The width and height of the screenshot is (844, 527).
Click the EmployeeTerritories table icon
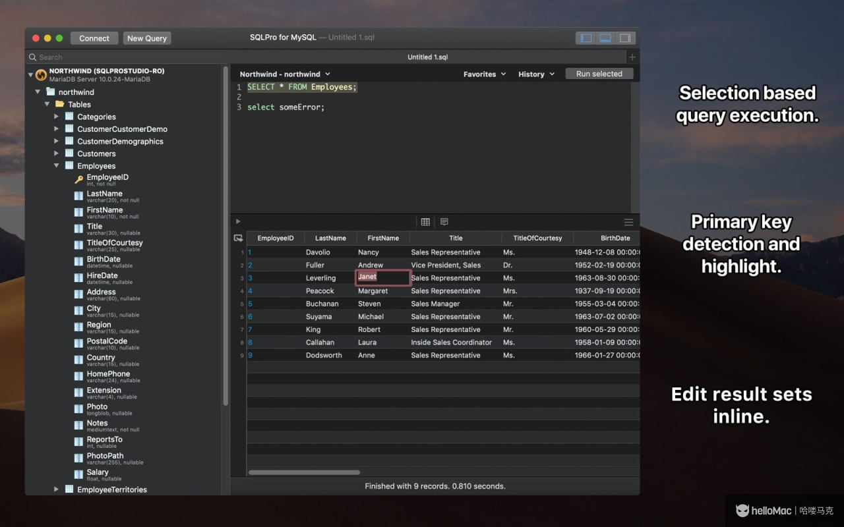(69, 489)
